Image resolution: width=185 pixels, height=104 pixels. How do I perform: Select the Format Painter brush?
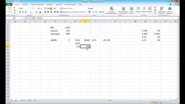coord(14,13)
